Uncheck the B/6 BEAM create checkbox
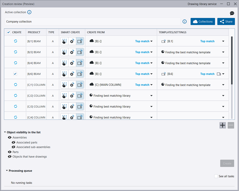This screenshot has width=239, height=191. (x=16, y=74)
